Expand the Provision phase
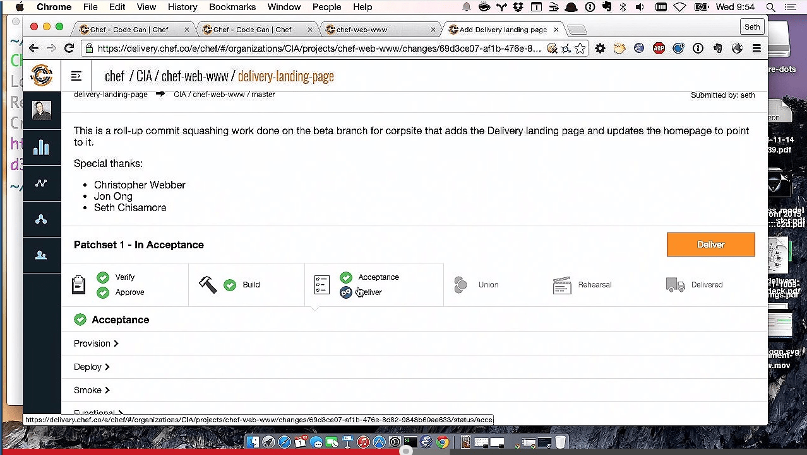 [x=96, y=343]
